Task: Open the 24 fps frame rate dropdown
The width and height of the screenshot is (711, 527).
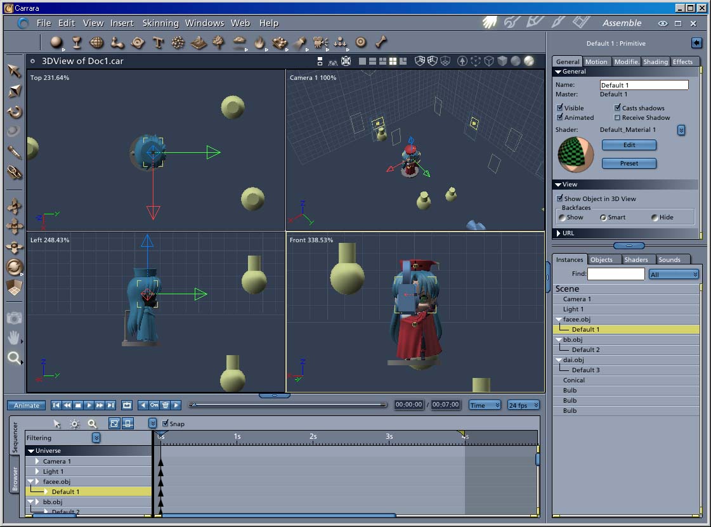Action: [x=523, y=405]
